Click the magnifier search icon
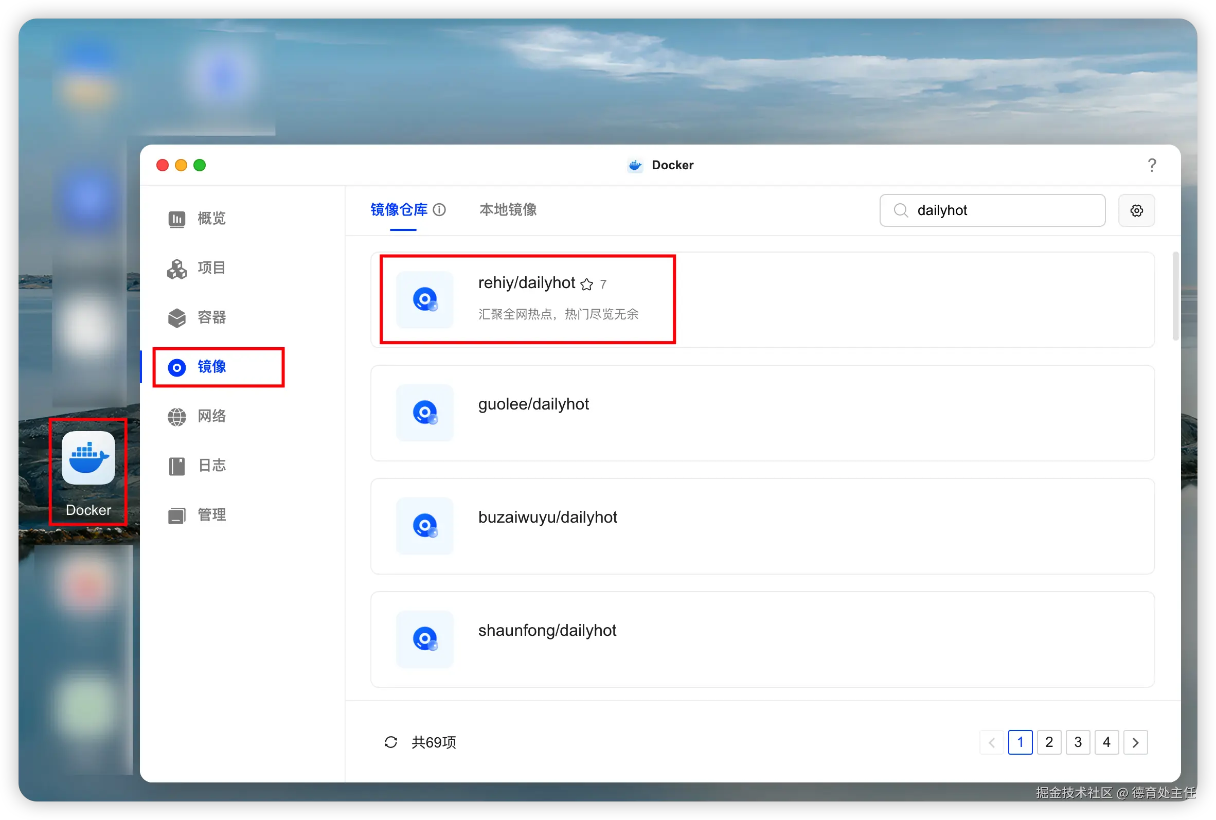This screenshot has height=820, width=1216. click(x=900, y=210)
